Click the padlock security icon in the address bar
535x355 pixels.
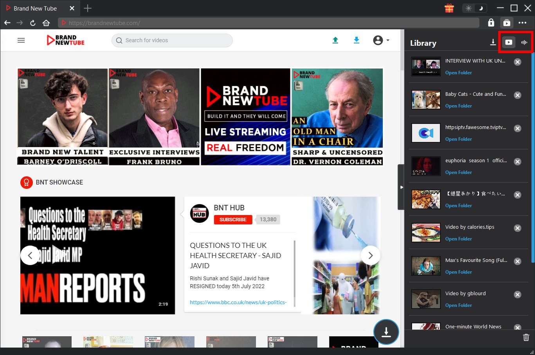click(491, 23)
